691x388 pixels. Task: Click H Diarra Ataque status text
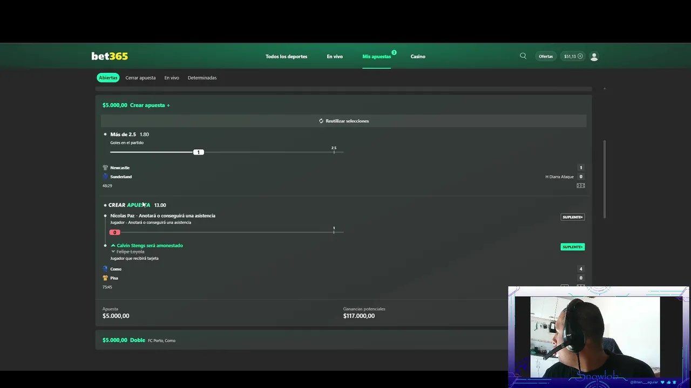[559, 177]
